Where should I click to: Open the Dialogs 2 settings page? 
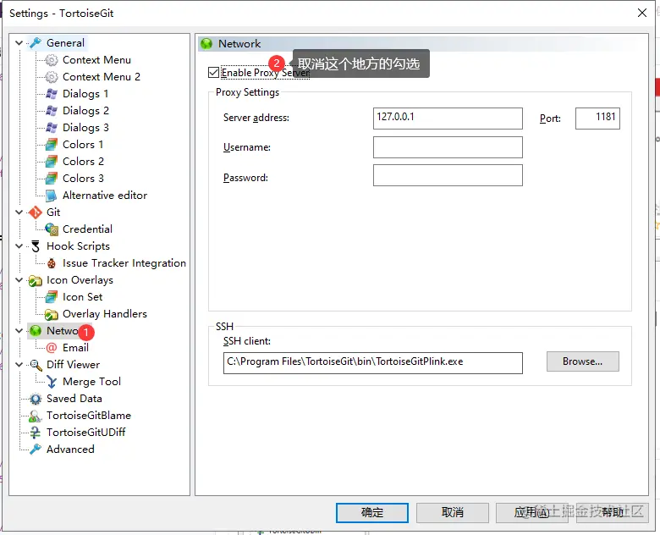pos(85,111)
